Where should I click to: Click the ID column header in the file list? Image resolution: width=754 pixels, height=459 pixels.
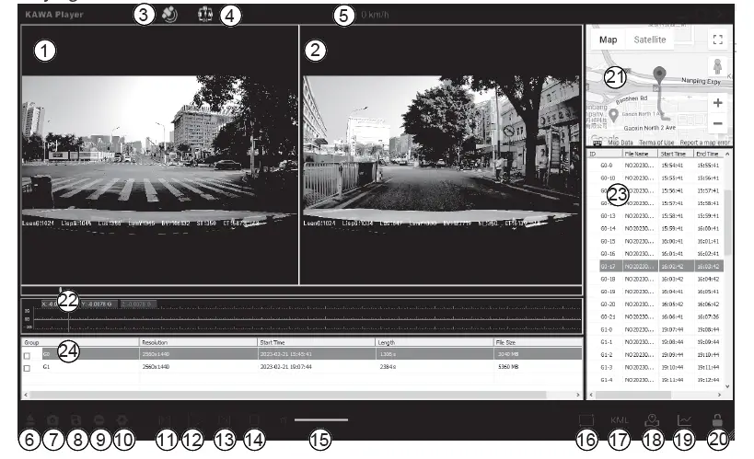[x=605, y=154]
